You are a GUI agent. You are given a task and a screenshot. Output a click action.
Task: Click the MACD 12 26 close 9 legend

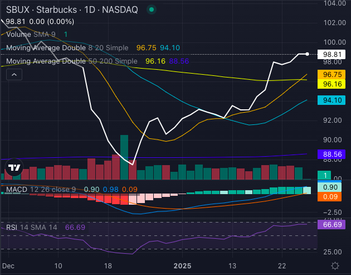(42, 190)
